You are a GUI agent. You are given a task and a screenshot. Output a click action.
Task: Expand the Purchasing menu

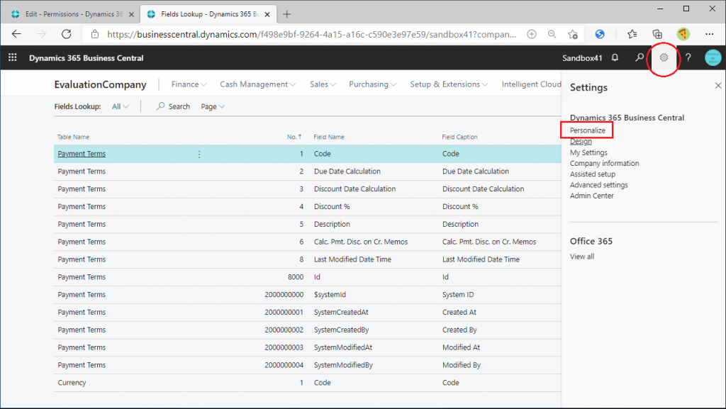(372, 84)
